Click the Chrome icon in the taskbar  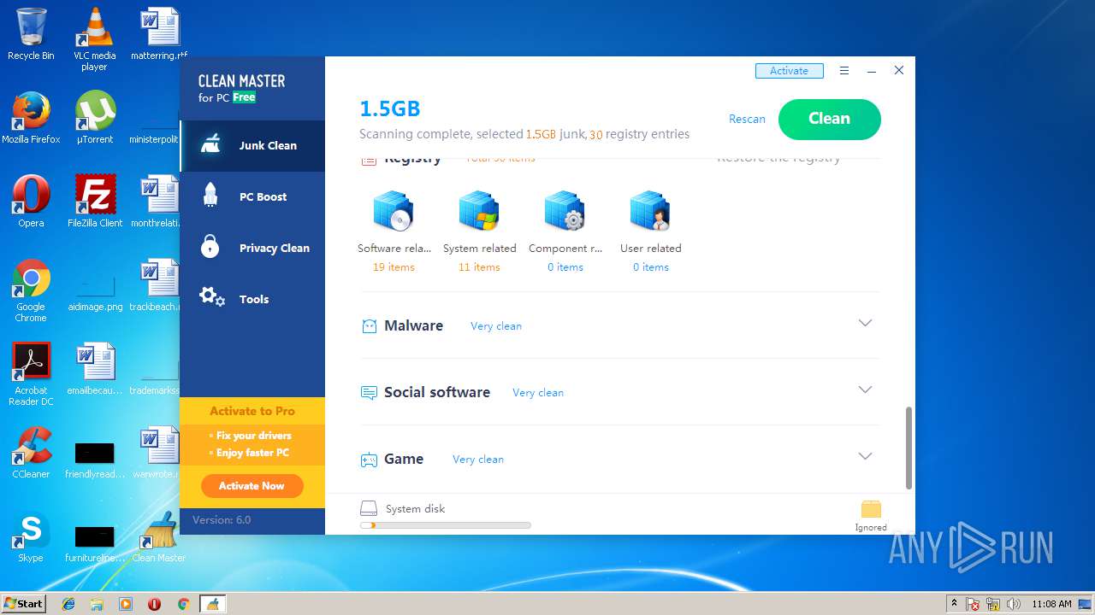coord(183,604)
